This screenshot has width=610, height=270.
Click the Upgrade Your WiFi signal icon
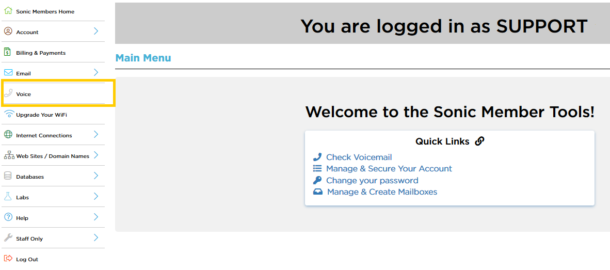coord(9,114)
